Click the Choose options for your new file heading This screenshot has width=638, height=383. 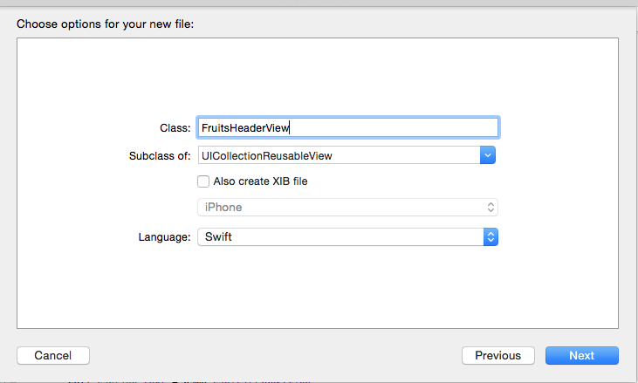[105, 24]
